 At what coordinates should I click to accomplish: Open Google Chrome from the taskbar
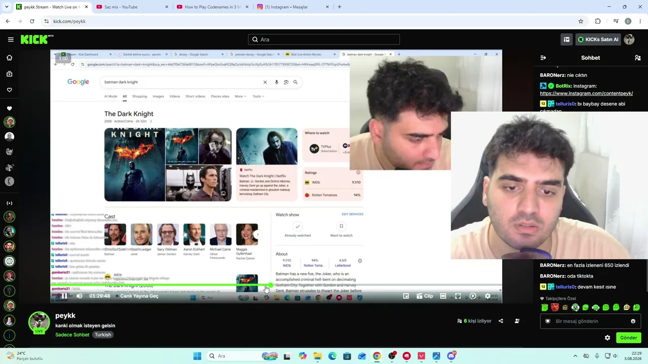[x=377, y=356]
